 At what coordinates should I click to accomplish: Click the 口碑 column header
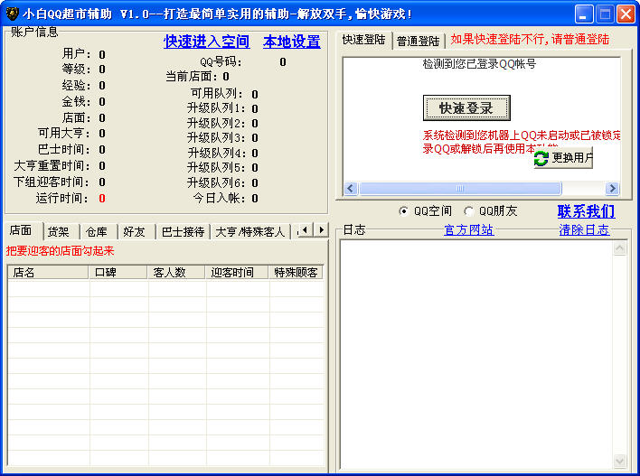tap(118, 273)
